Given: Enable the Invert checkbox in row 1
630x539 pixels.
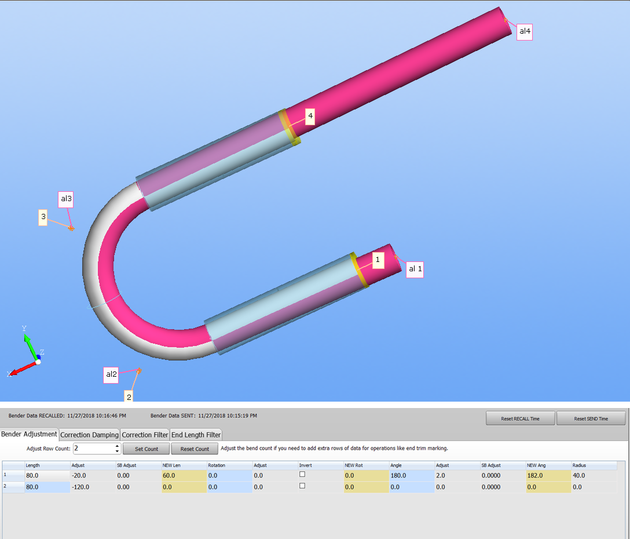Looking at the screenshot, I should (302, 475).
